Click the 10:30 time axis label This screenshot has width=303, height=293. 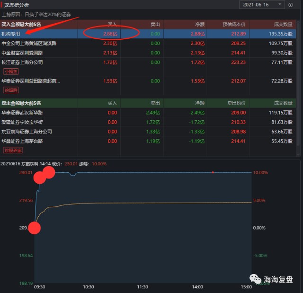[x=89, y=287]
